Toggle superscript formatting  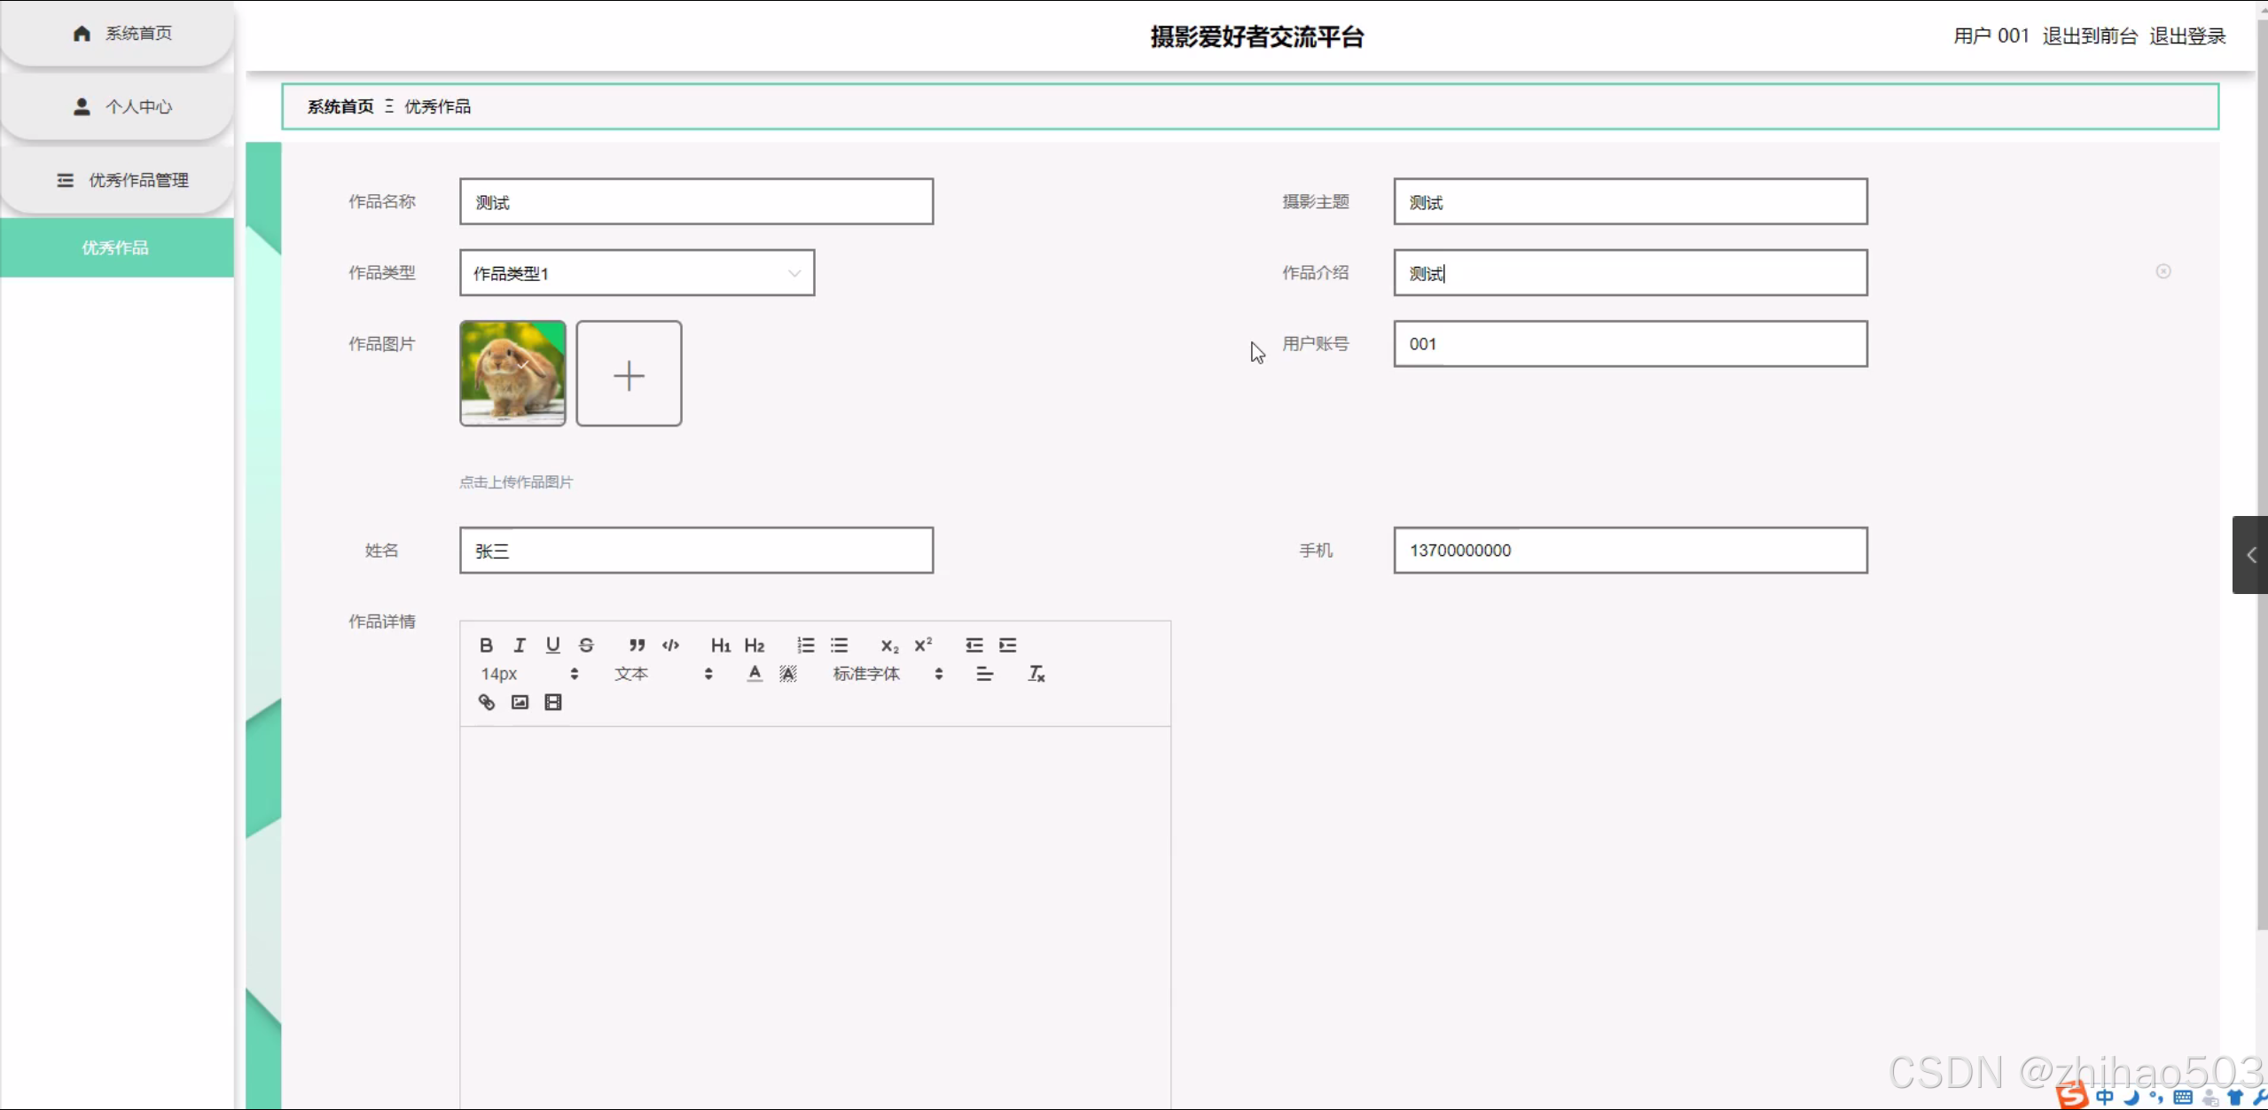[x=923, y=645]
